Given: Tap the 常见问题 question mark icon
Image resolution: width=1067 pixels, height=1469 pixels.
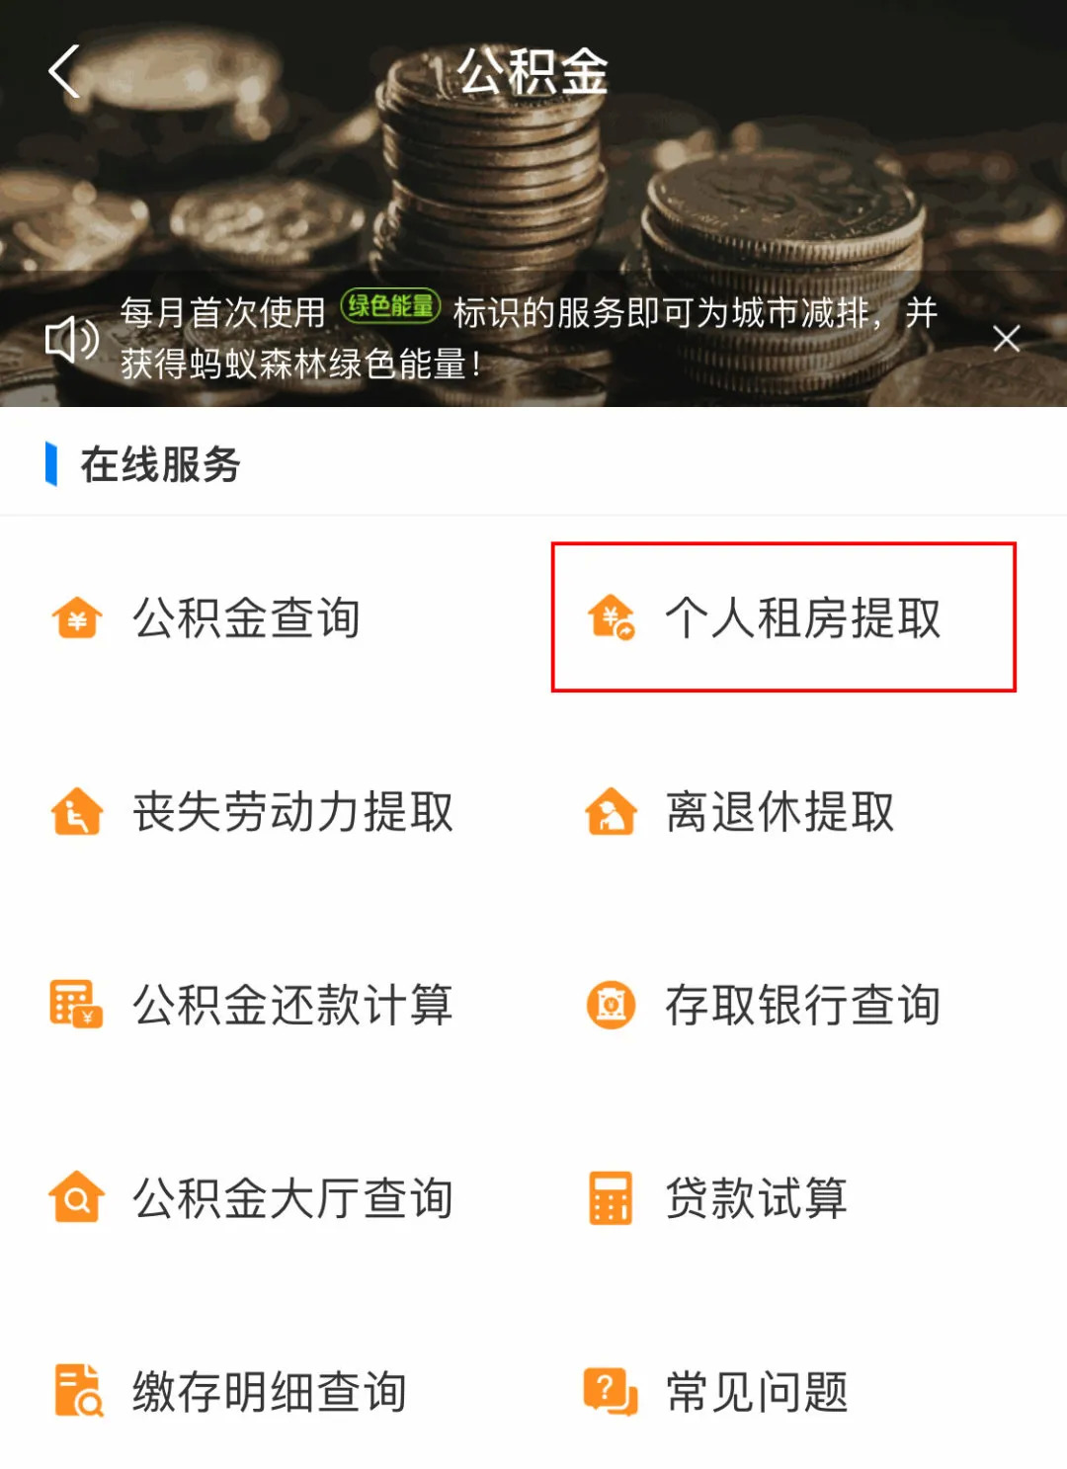Looking at the screenshot, I should 612,1391.
